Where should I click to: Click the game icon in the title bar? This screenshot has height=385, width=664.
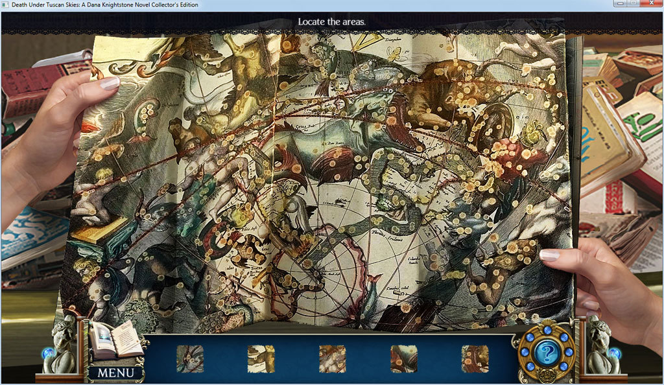tap(5, 5)
